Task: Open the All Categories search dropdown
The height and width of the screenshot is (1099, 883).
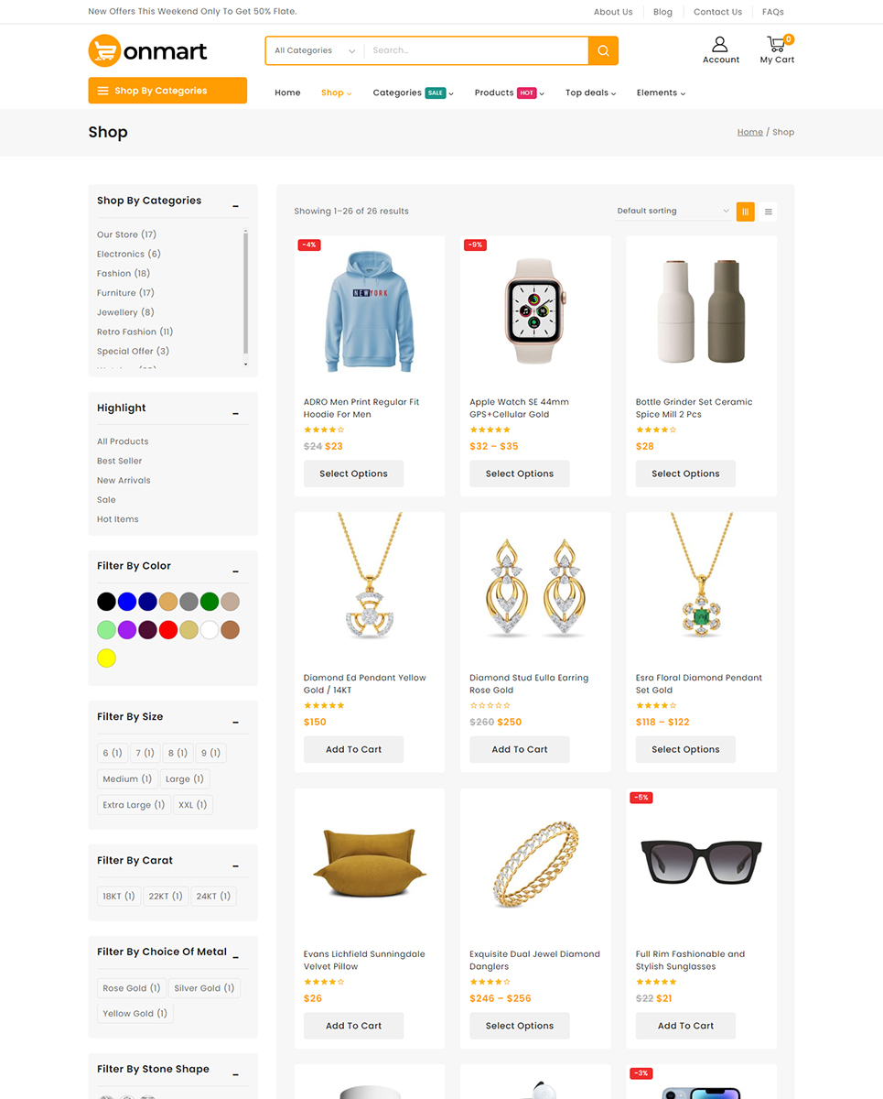Action: click(314, 51)
